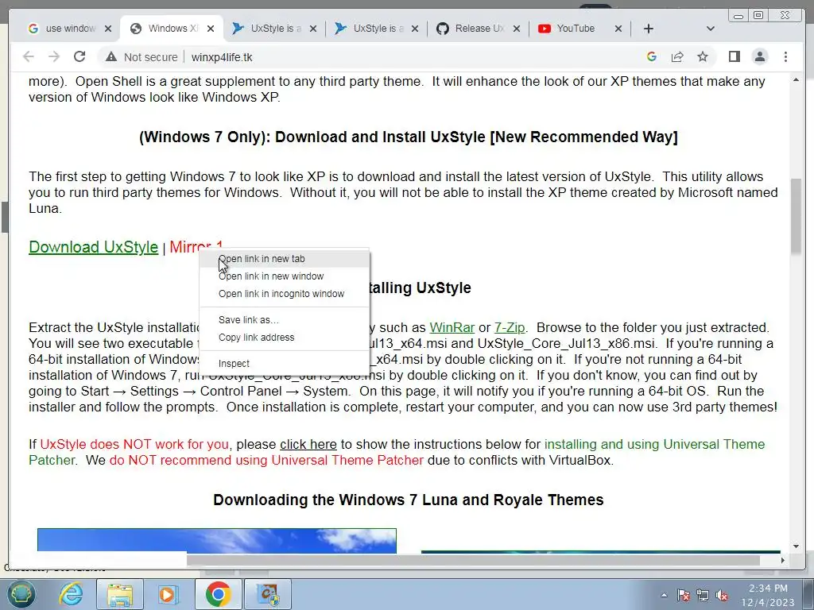Open the WinRar link

[x=452, y=328]
